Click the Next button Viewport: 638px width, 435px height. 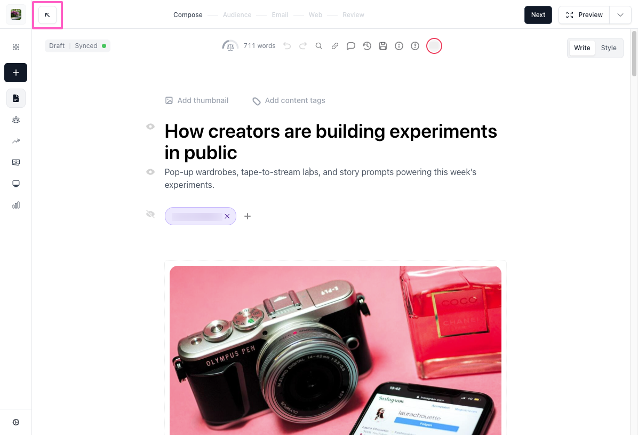[x=538, y=15]
